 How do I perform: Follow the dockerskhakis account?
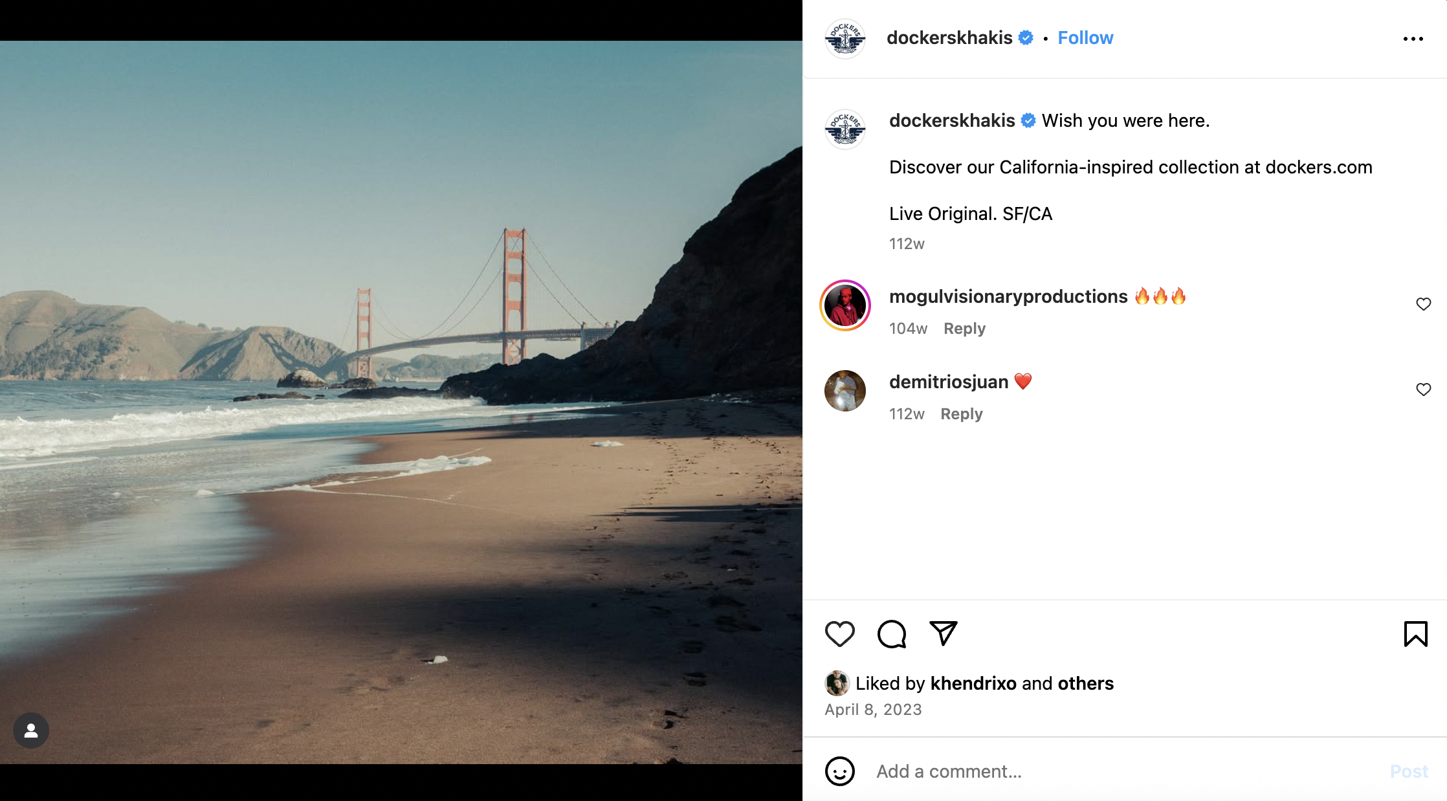point(1085,38)
